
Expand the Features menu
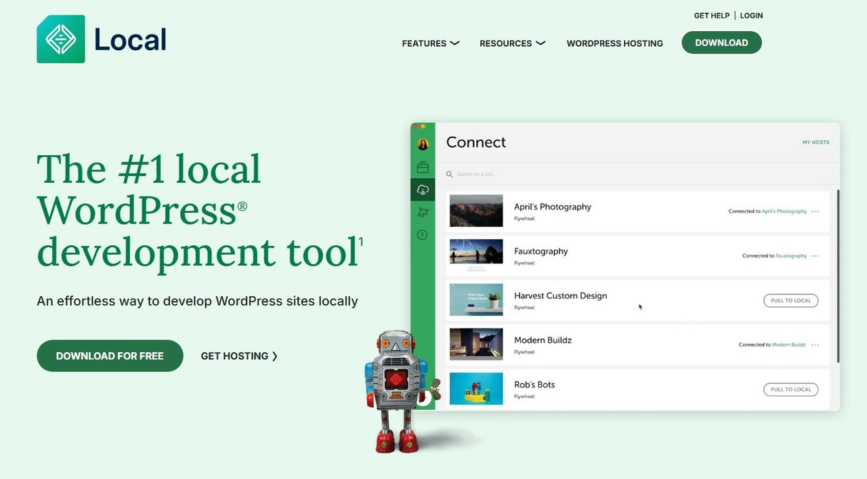431,43
